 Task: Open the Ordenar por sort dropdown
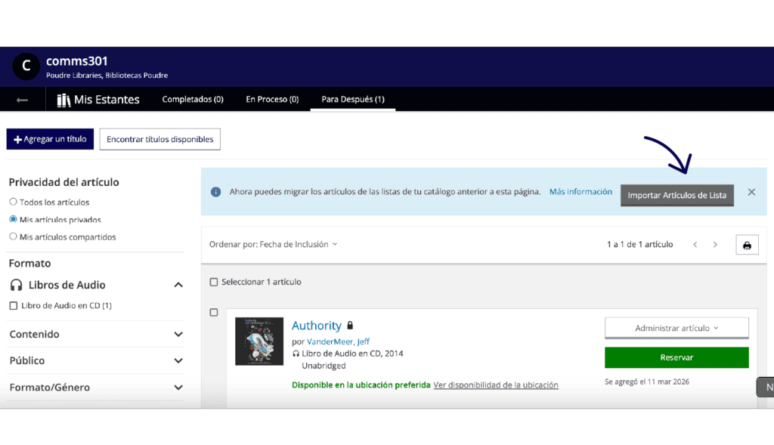(274, 244)
